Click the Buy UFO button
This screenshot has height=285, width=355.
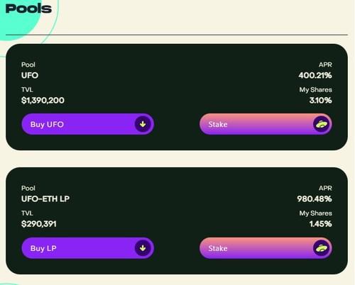(88, 124)
